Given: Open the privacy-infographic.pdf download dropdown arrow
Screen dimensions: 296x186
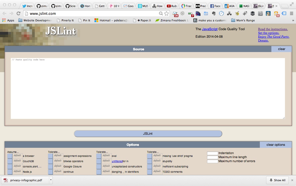Looking at the screenshot, I should pyautogui.click(x=51, y=180).
